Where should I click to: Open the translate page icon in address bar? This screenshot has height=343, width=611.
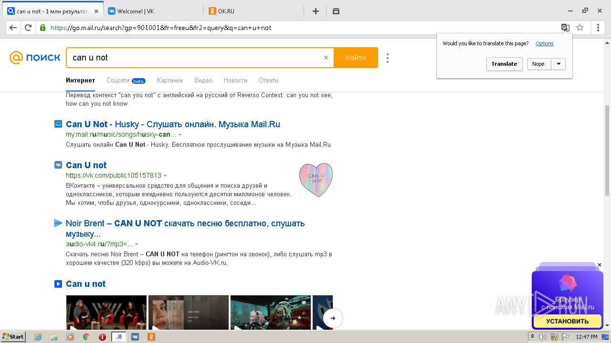565,28
